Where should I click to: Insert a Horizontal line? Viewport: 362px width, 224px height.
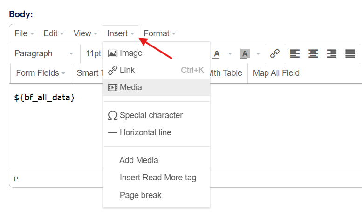(145, 132)
